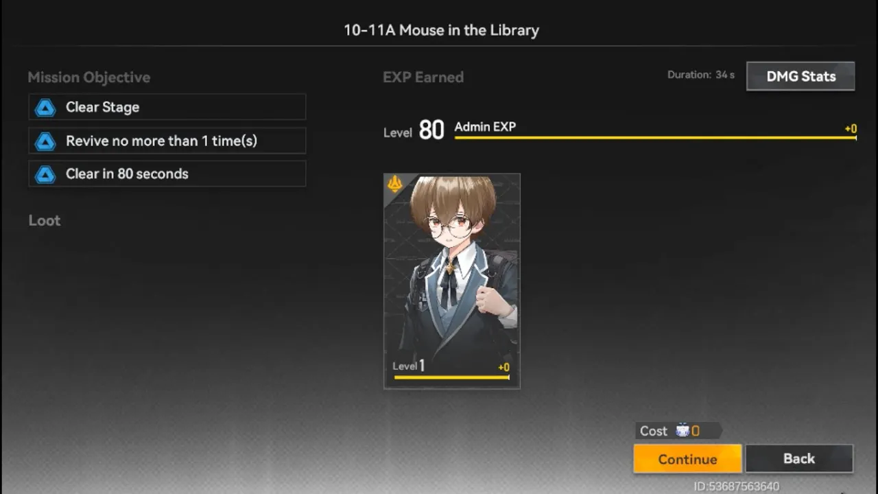Click the cost currency icon next to 0
Image resolution: width=878 pixels, height=494 pixels.
pyautogui.click(x=683, y=431)
